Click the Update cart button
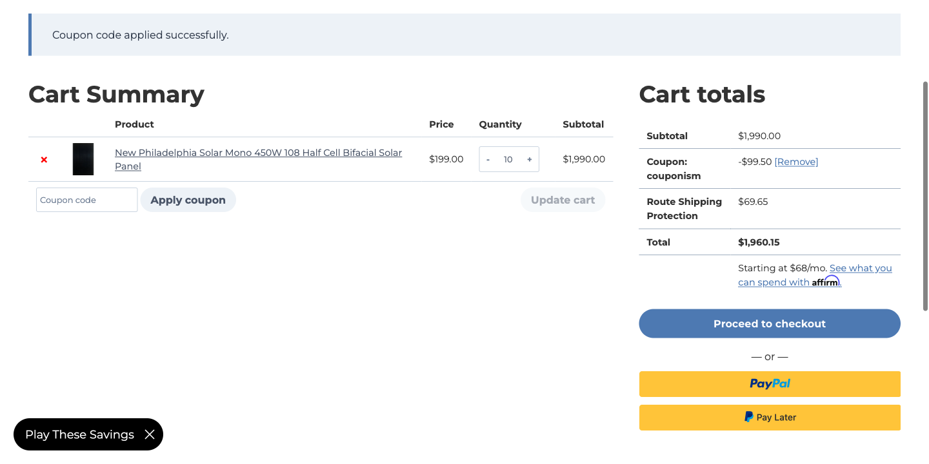This screenshot has width=929, height=464. coord(563,200)
